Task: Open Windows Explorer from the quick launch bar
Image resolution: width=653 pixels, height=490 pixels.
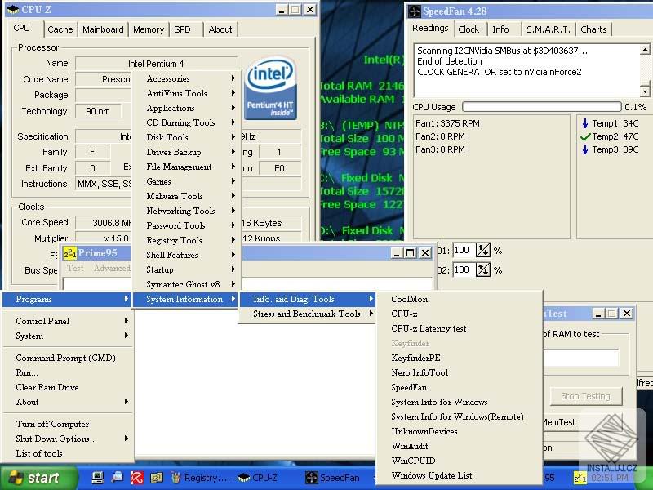Action: pos(155,478)
